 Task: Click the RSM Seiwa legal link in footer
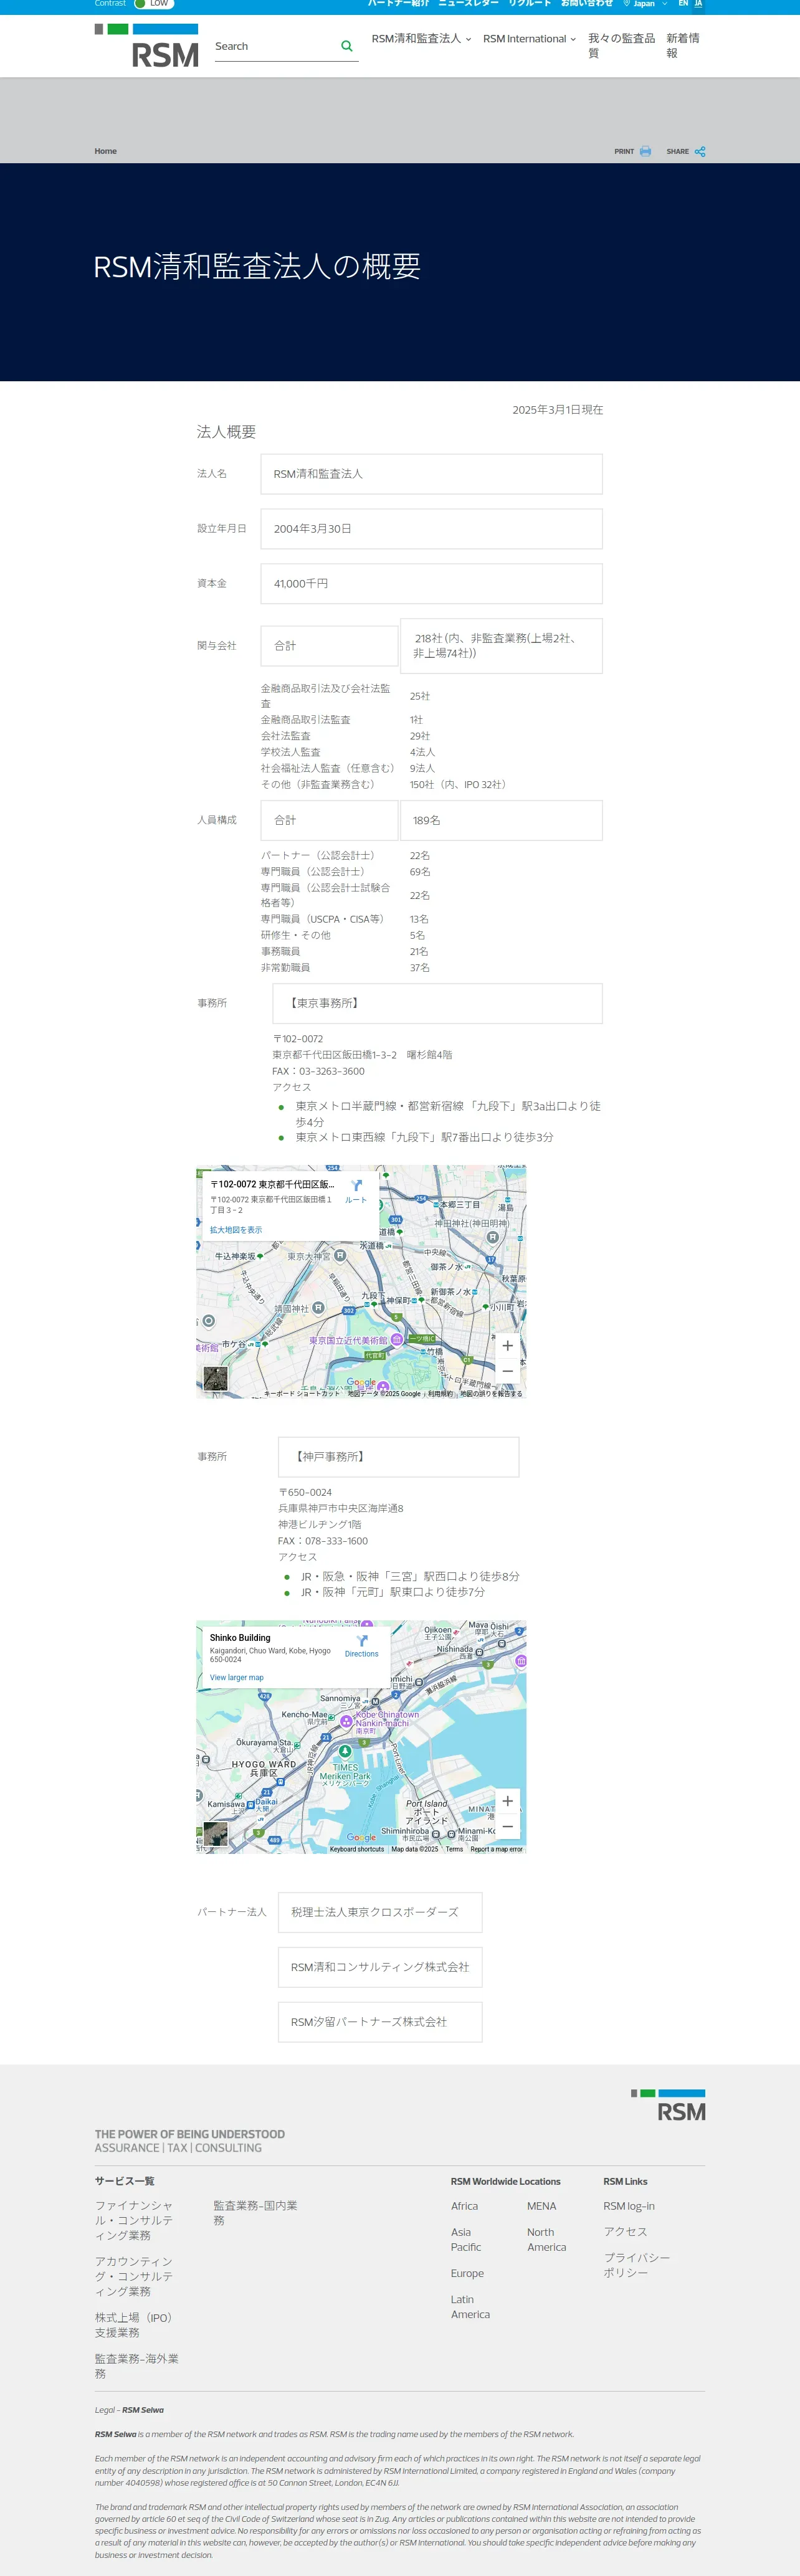click(142, 2410)
